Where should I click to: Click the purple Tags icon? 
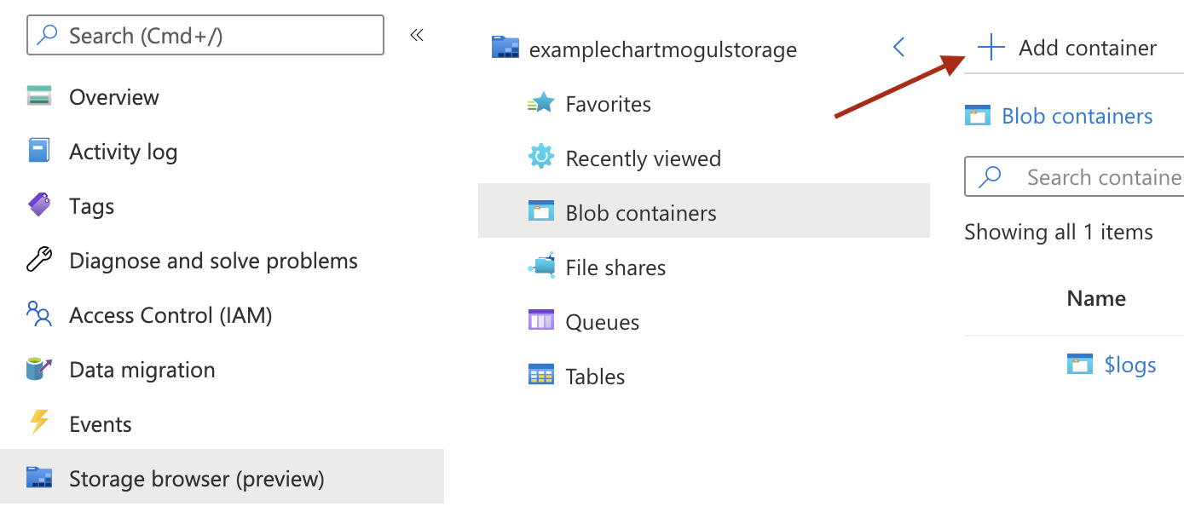[x=39, y=205]
